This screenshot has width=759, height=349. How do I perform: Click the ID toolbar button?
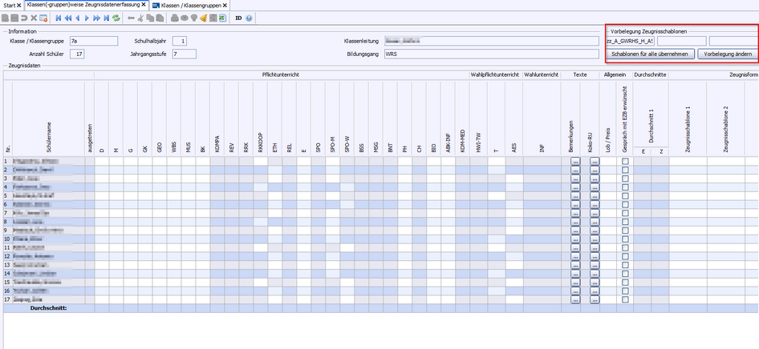[x=238, y=17]
